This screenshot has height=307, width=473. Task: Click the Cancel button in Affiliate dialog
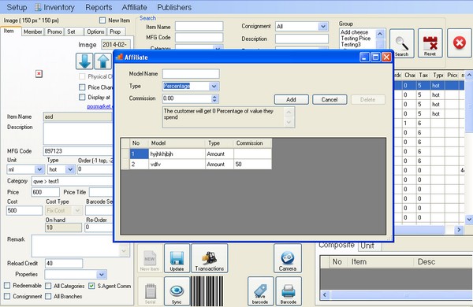pos(330,99)
